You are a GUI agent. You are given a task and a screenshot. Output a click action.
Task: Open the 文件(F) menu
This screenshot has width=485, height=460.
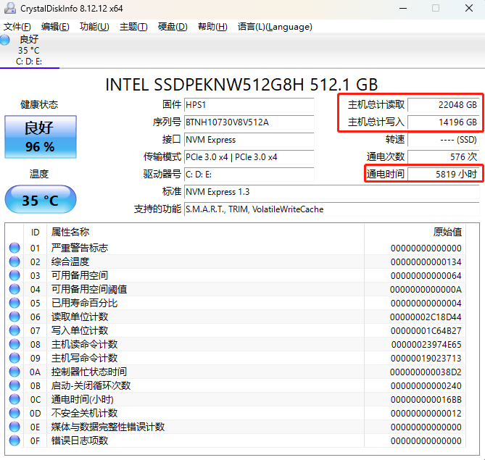17,27
